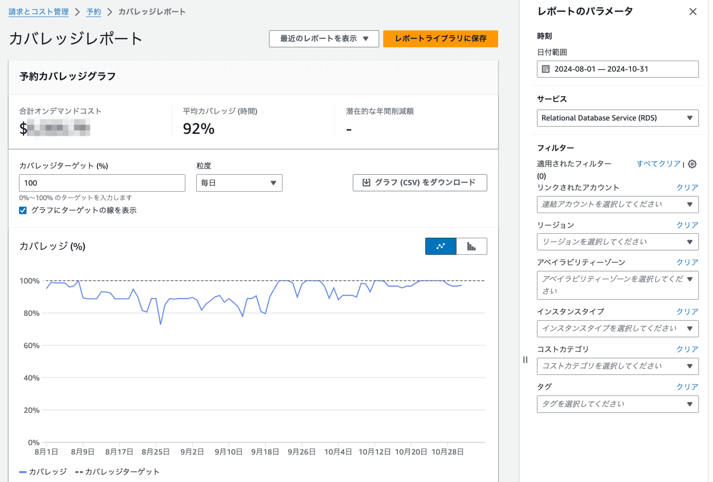The height and width of the screenshot is (482, 713).
Task: Click レポートライブラリに保存 button
Action: 440,38
